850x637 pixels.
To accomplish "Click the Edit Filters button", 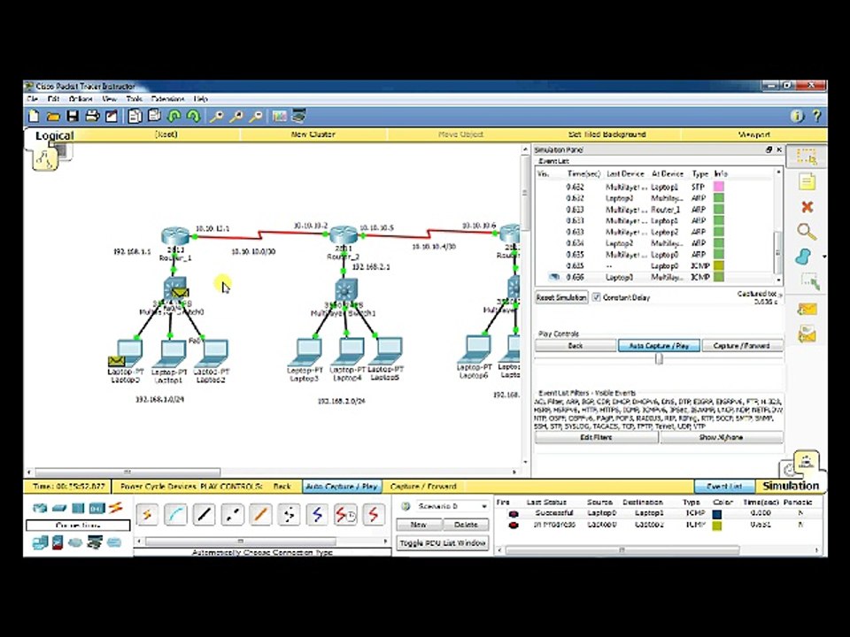I will (x=596, y=437).
